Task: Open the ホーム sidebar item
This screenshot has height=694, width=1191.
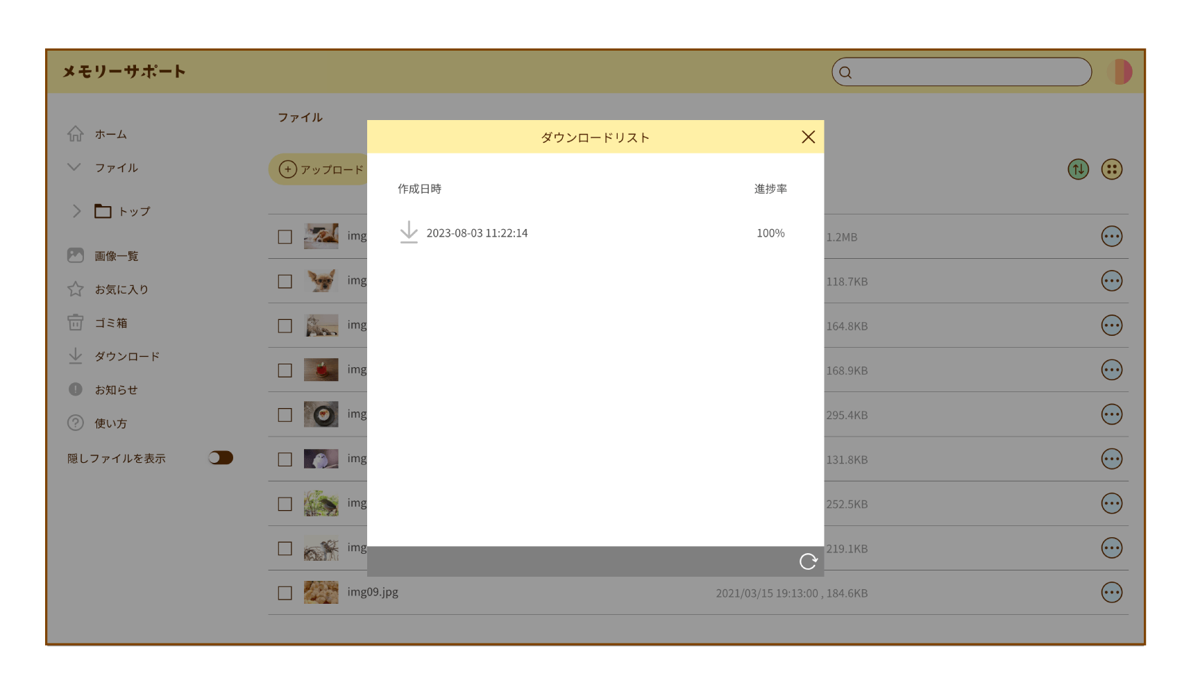Action: (111, 134)
